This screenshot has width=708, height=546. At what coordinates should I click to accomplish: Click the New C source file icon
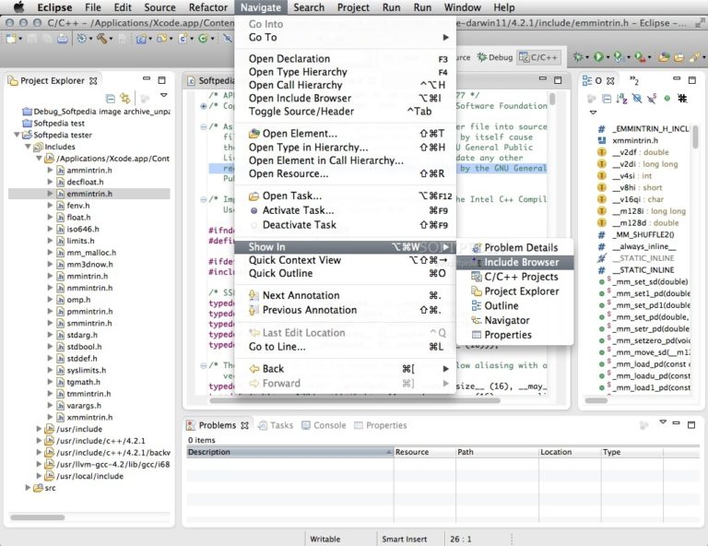pos(183,39)
